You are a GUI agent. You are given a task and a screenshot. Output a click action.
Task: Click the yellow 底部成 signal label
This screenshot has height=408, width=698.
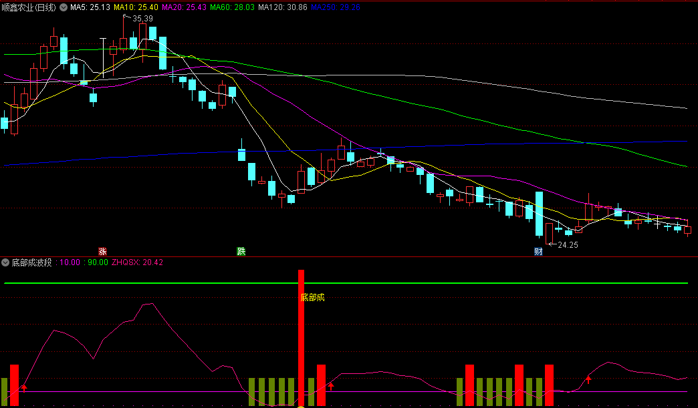[312, 297]
